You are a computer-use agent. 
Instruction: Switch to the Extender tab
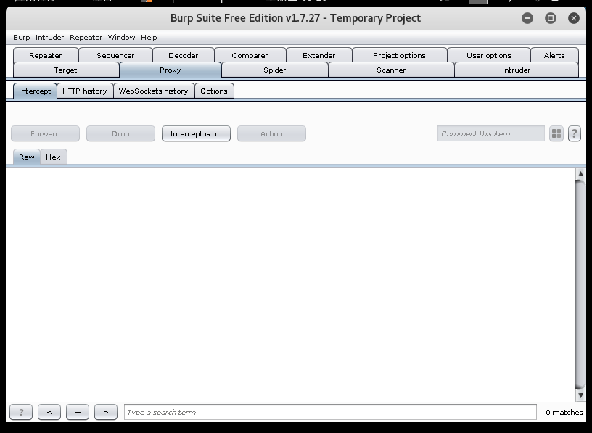point(319,56)
